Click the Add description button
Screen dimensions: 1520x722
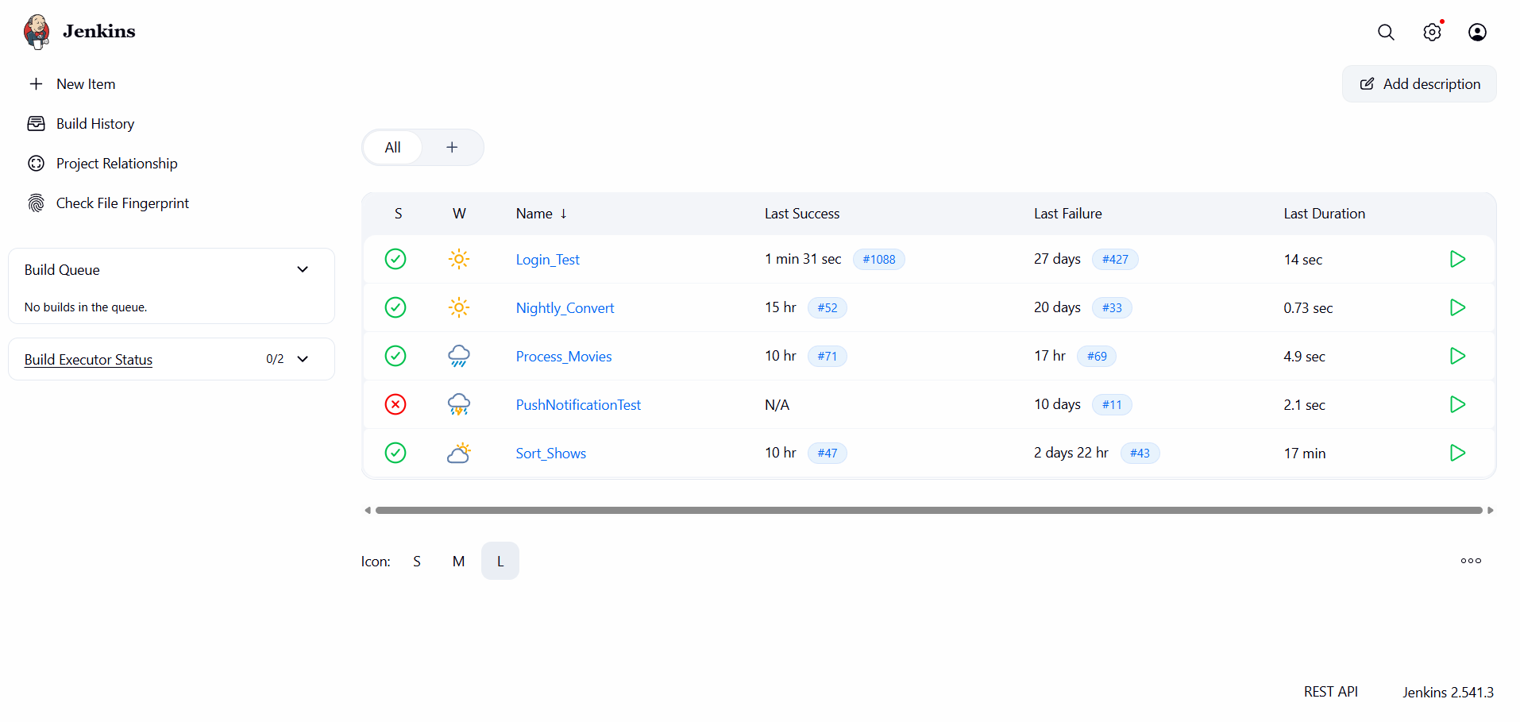1419,84
